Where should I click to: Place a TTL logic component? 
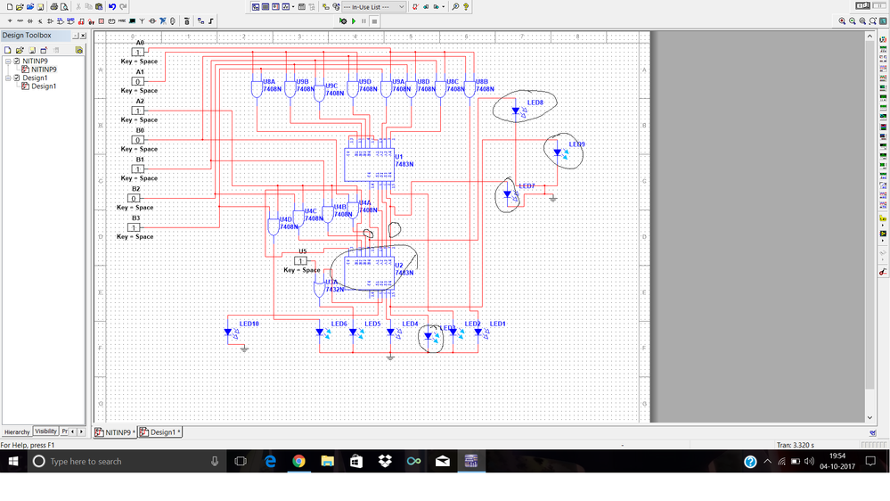61,21
